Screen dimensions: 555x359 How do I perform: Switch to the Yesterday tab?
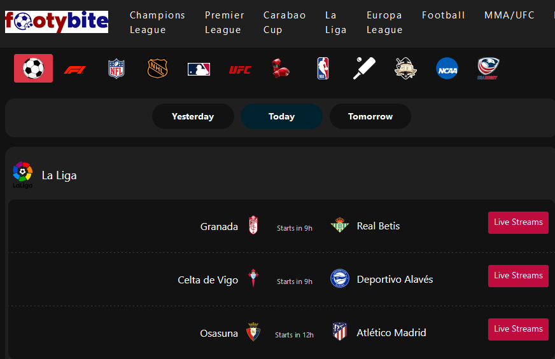coord(193,116)
